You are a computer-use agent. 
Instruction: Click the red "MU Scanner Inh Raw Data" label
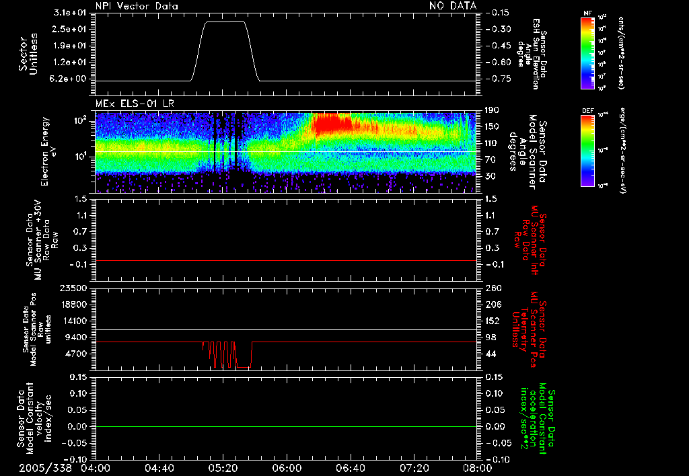tap(530, 241)
